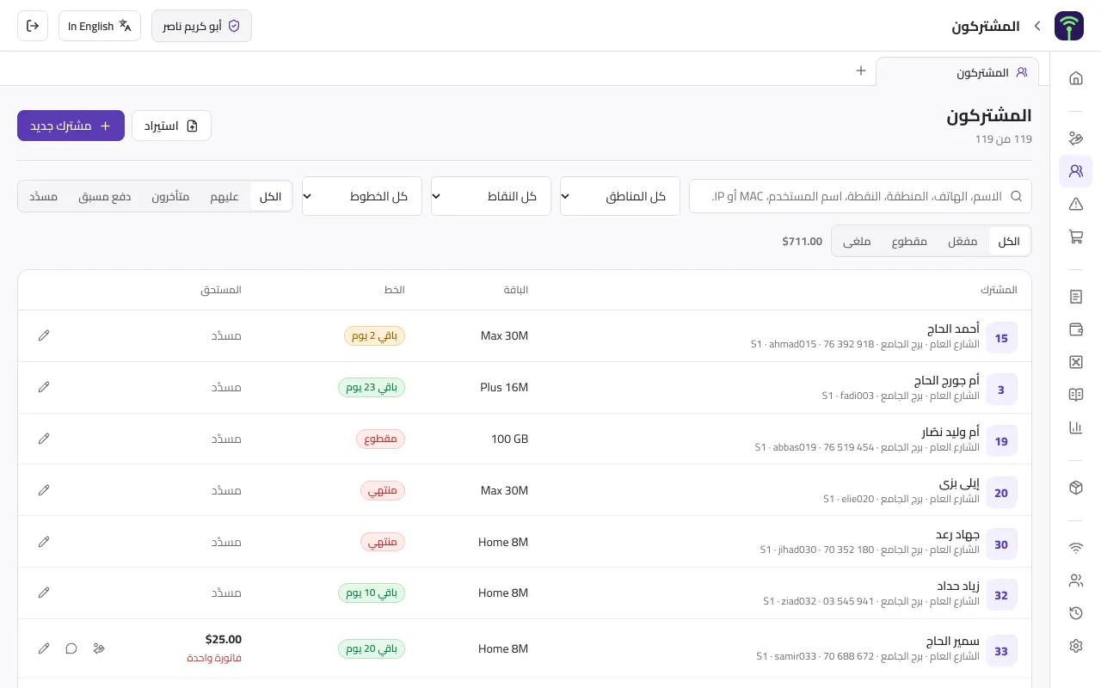Screen dimensions: 1101x688
Task: Filter subscribers by مفعّل status
Action: point(963,242)
